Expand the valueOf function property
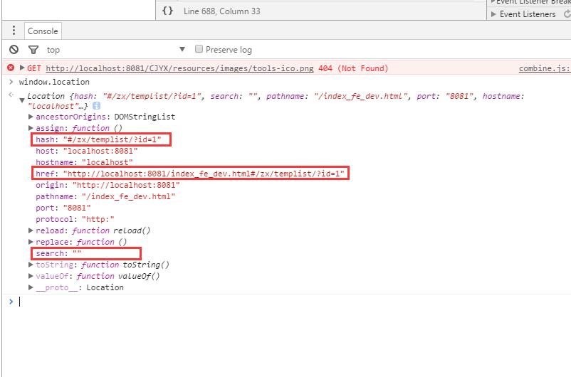 pos(31,276)
